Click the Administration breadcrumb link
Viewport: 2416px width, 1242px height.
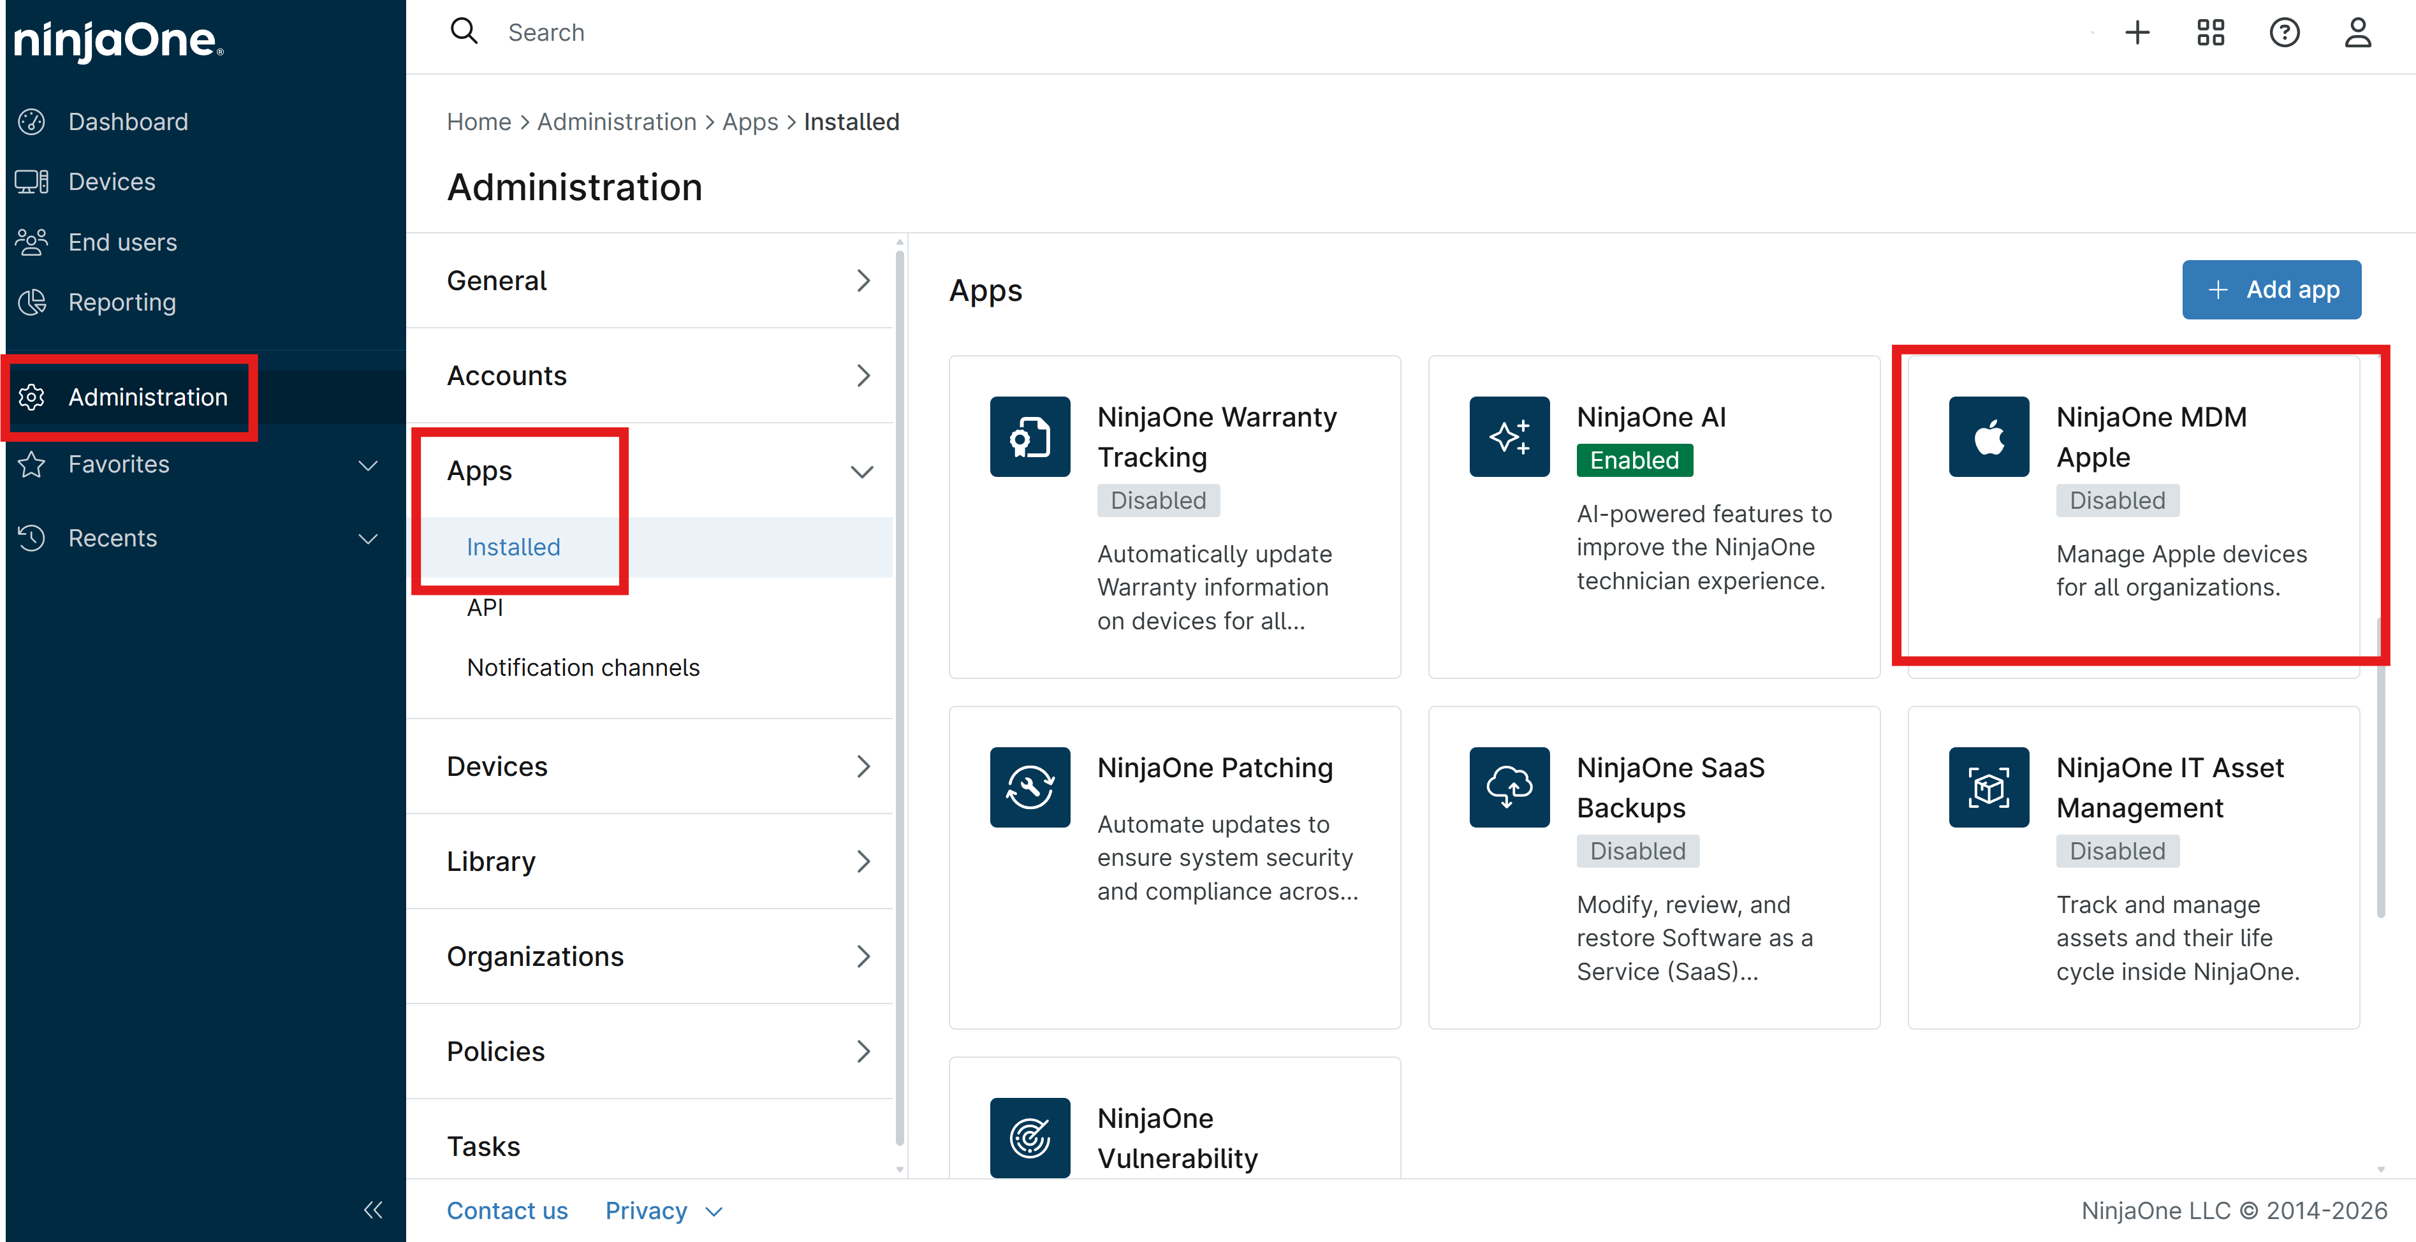click(x=617, y=122)
